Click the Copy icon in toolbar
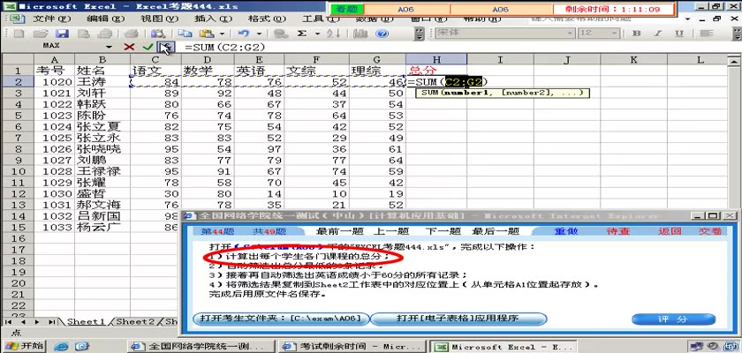The width and height of the screenshot is (742, 353). tap(185, 34)
